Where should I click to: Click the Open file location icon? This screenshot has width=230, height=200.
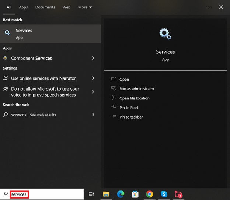point(114,98)
